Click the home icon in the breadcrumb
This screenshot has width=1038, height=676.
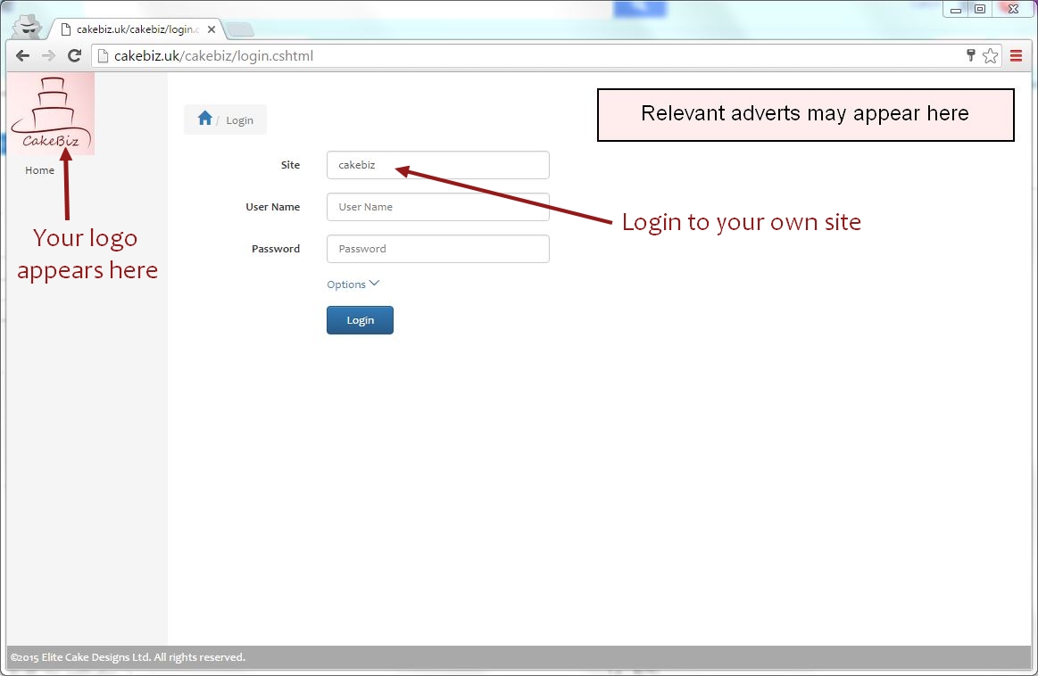pos(204,117)
